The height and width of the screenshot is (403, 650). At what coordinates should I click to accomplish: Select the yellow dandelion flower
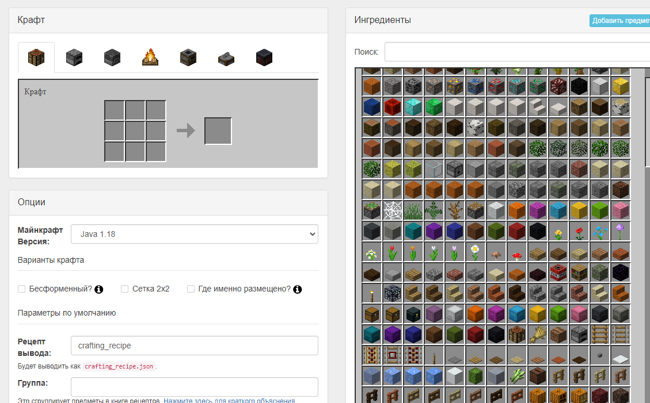tap(558, 231)
